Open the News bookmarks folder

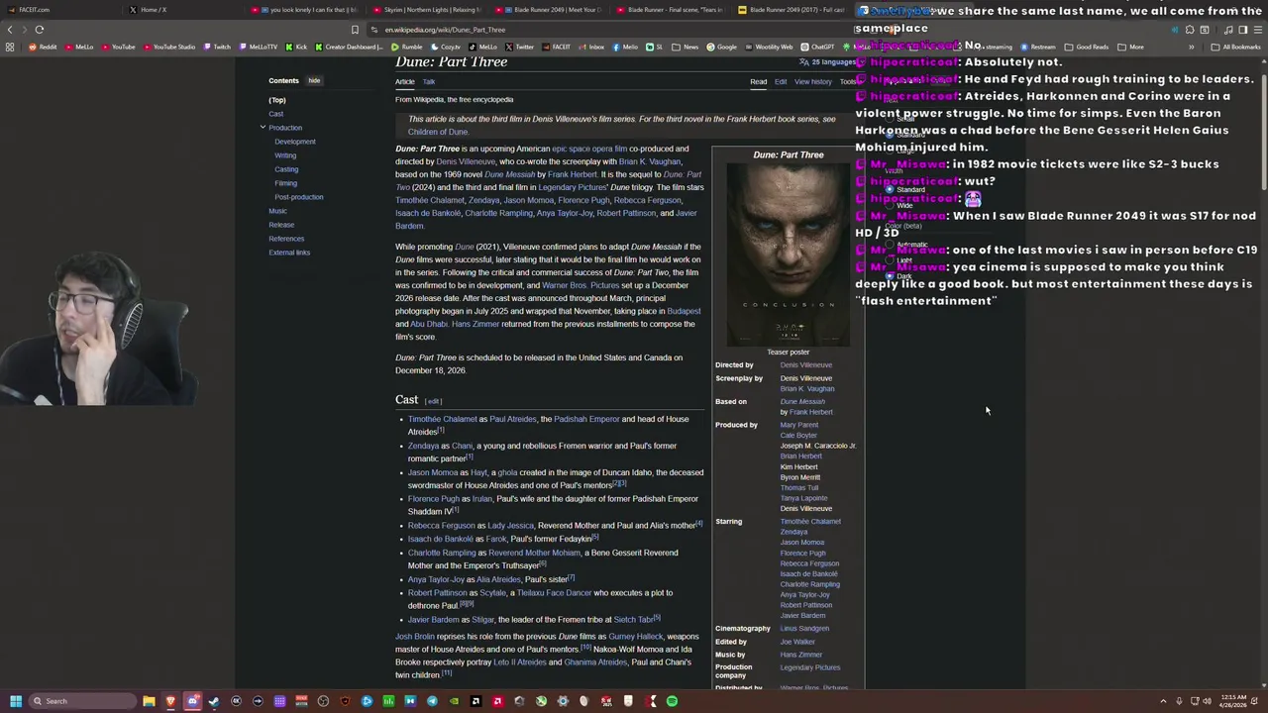[685, 47]
